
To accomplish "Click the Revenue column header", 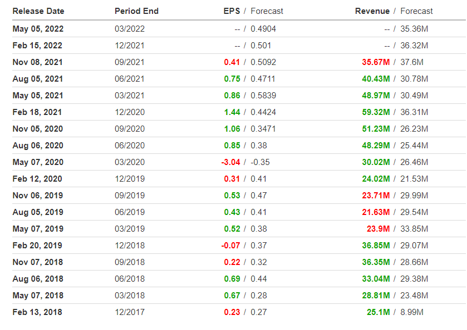I will (x=372, y=11).
